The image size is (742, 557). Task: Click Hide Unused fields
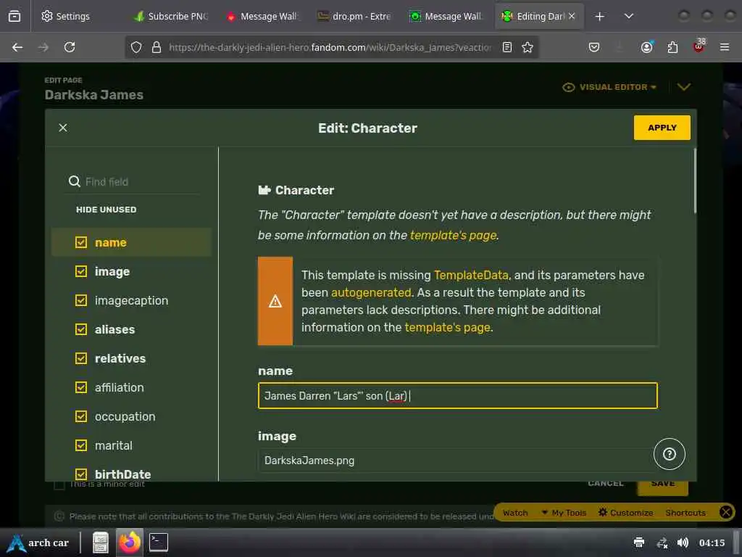click(x=106, y=210)
